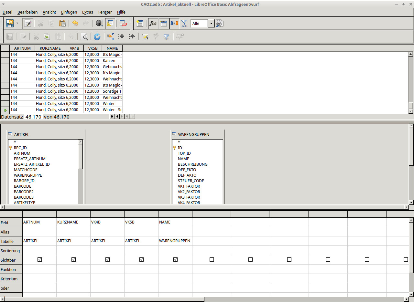Open the Sort A-Z dialog icon
This screenshot has height=302, width=414.
(111, 36)
